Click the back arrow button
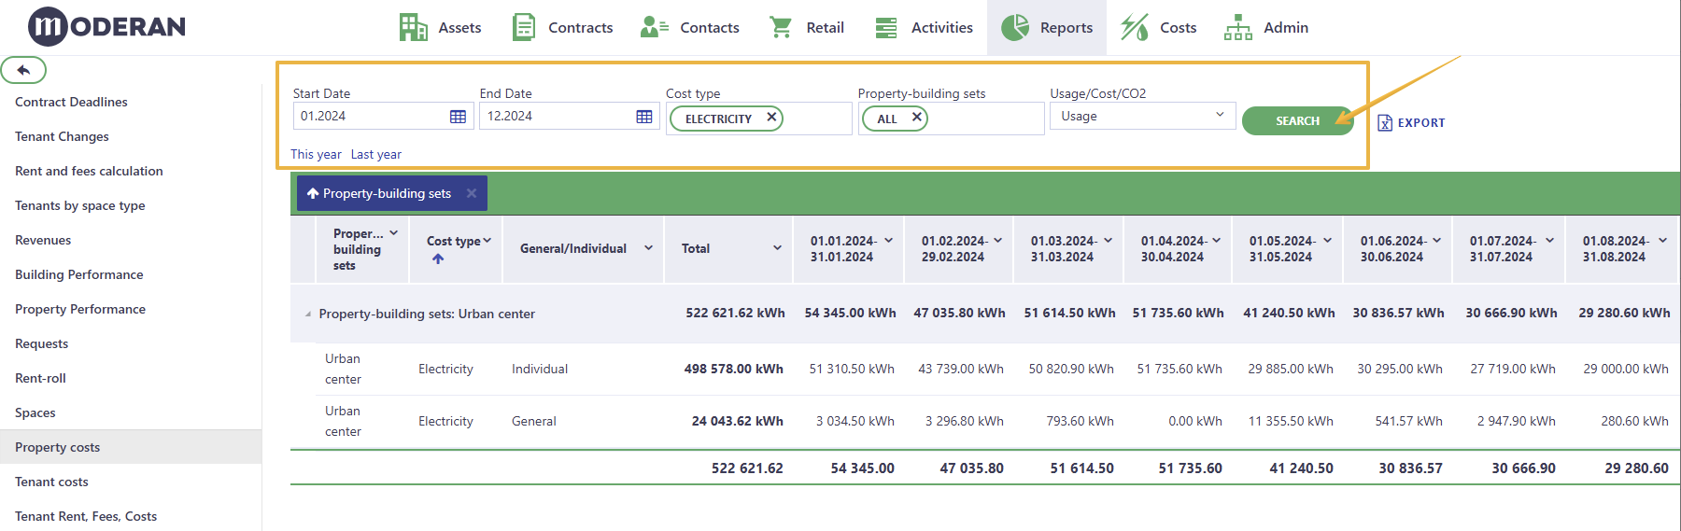The height and width of the screenshot is (531, 1681). coord(23,70)
